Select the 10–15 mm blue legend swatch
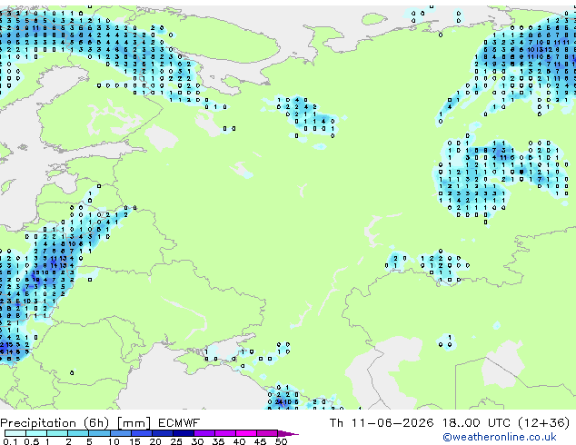576x445 pixels. pos(121,433)
